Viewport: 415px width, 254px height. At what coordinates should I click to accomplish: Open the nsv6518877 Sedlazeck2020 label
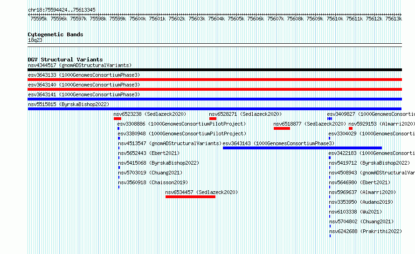tap(310, 124)
